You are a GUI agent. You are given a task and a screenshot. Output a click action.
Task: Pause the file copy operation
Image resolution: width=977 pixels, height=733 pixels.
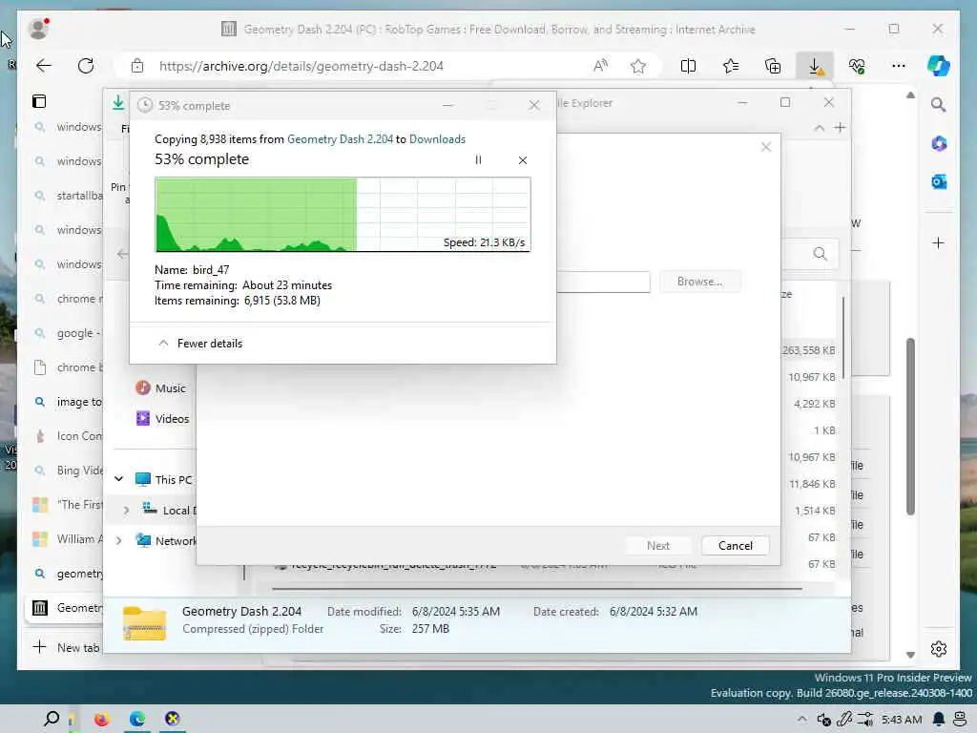(478, 160)
